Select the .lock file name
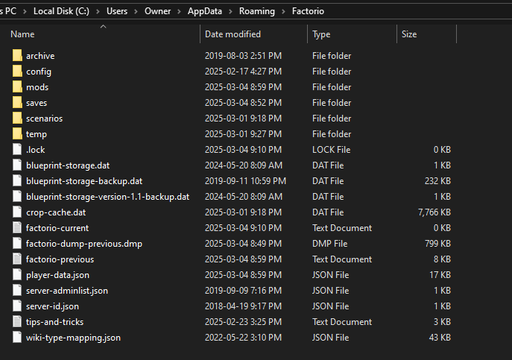Viewport: 512px width, 360px height. (x=35, y=150)
